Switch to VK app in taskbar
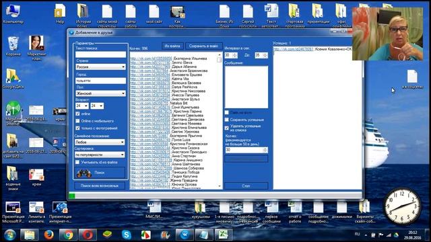This screenshot has width=431, height=242. pos(185,235)
